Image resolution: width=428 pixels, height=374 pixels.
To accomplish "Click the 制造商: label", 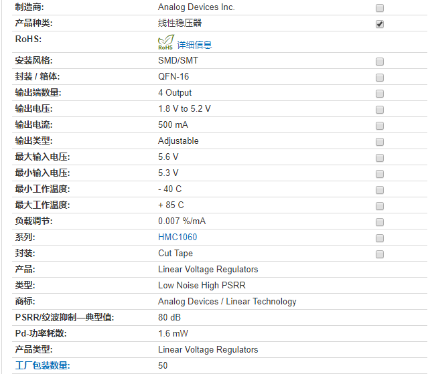I will (29, 7).
